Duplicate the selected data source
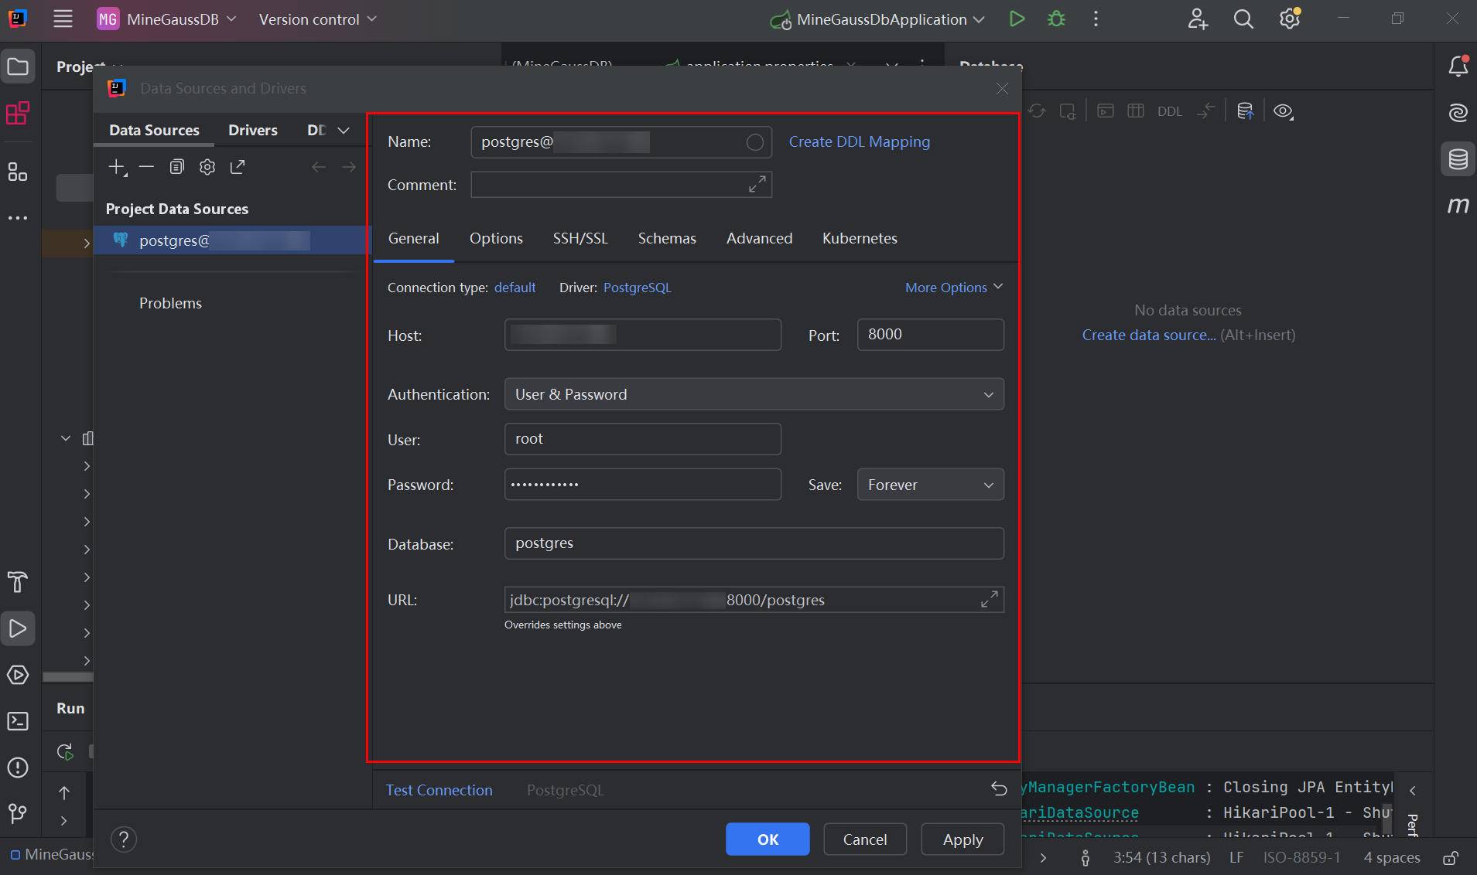The image size is (1477, 875). click(x=177, y=167)
